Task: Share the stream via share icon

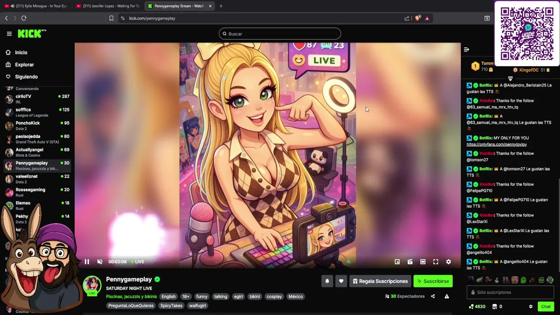Action: (x=433, y=296)
